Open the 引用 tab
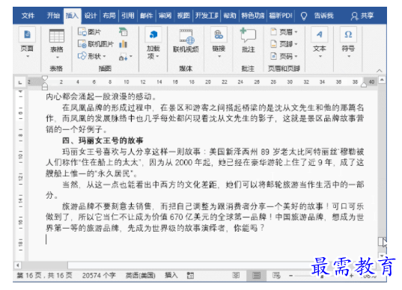 click(128, 16)
